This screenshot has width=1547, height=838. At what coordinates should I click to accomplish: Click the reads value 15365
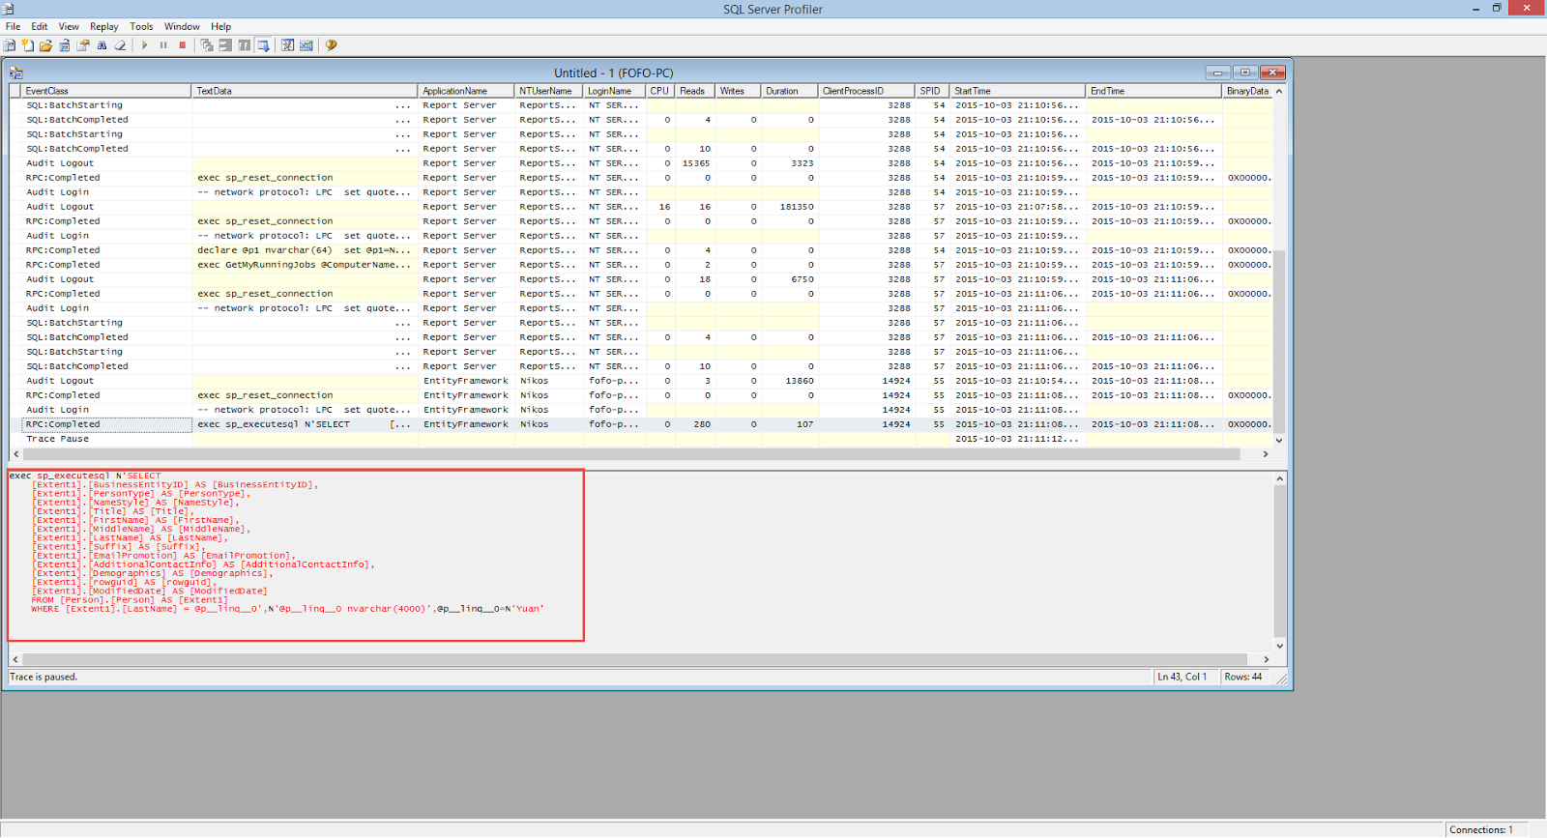tap(696, 163)
